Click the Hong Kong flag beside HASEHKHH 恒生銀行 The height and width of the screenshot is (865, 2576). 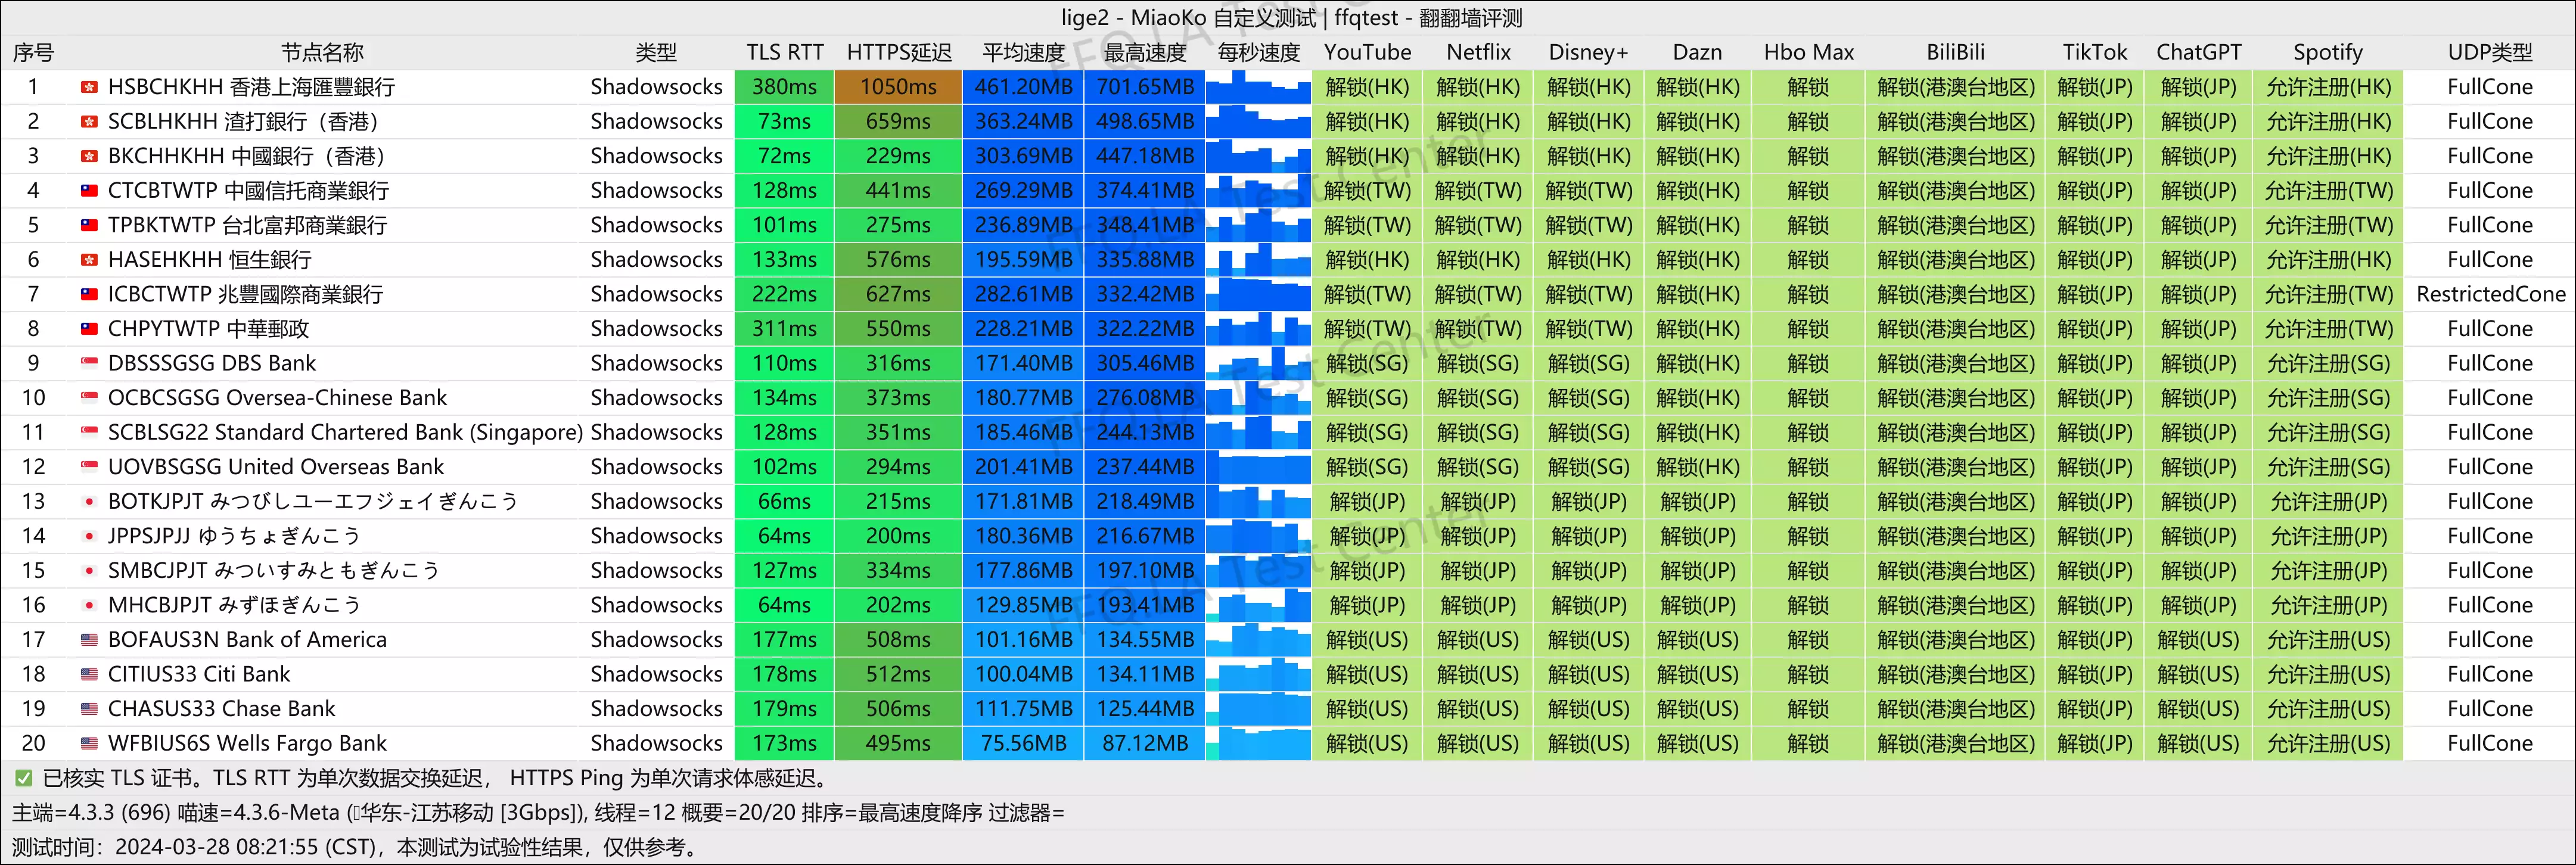[89, 260]
